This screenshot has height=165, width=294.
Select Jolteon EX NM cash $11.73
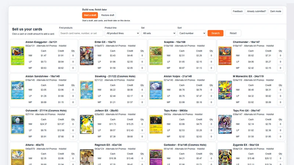(113, 124)
